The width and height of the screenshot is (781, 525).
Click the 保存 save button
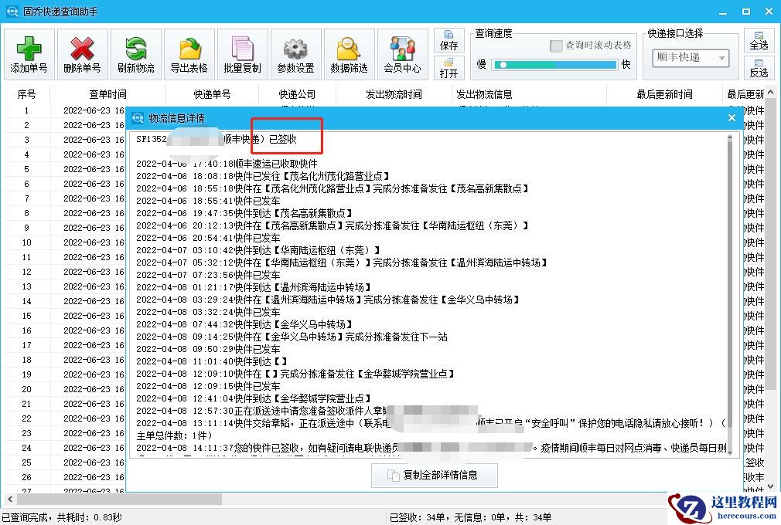[x=448, y=40]
